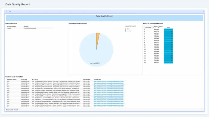Select source record ID in row 18

point(157,61)
